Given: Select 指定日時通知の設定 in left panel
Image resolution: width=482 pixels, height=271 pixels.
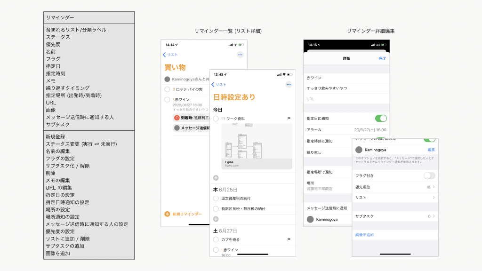Looking at the screenshot, I should coord(67,202).
